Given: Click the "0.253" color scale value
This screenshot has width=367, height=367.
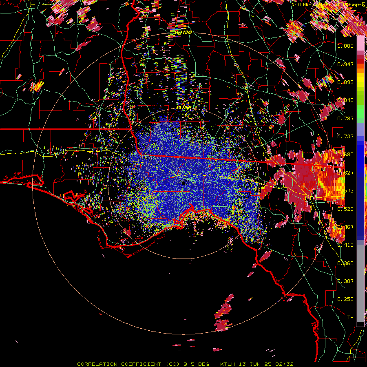Looking at the screenshot, I should click(x=345, y=299).
